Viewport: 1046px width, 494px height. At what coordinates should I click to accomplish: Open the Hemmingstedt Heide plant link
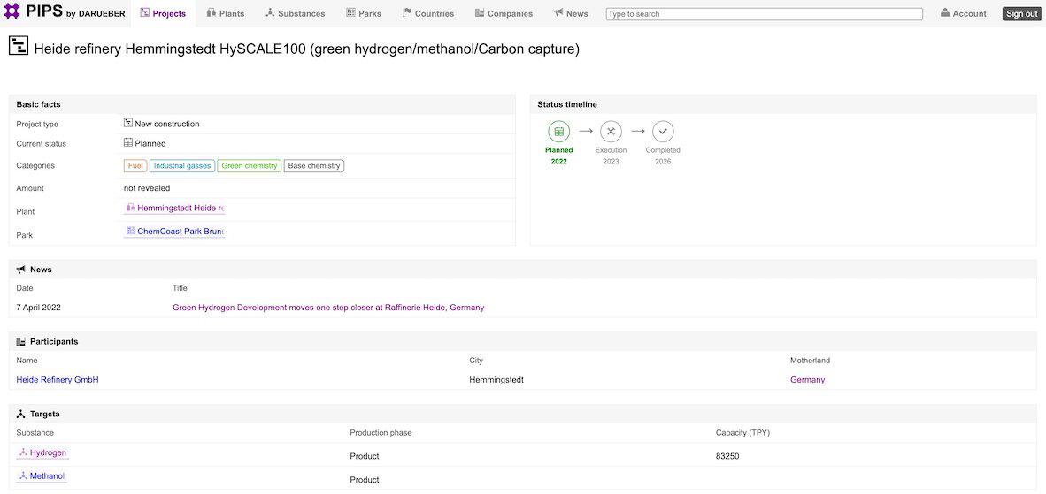point(175,209)
